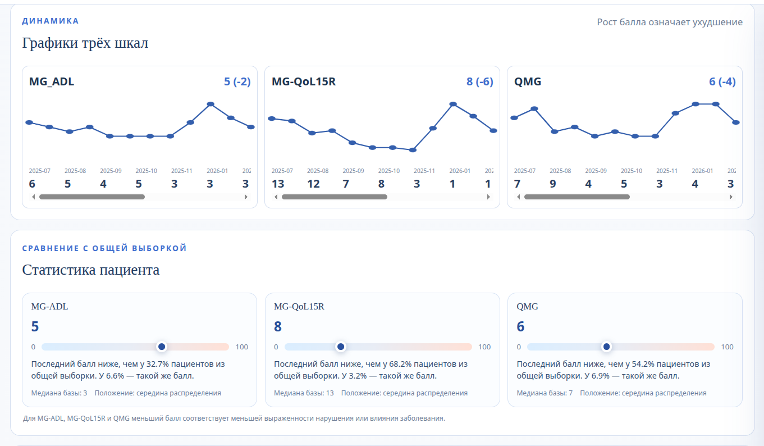The height and width of the screenshot is (446, 764).
Task: Click the left scroll arrow under MG_ADL chart
Action: pyautogui.click(x=33, y=197)
